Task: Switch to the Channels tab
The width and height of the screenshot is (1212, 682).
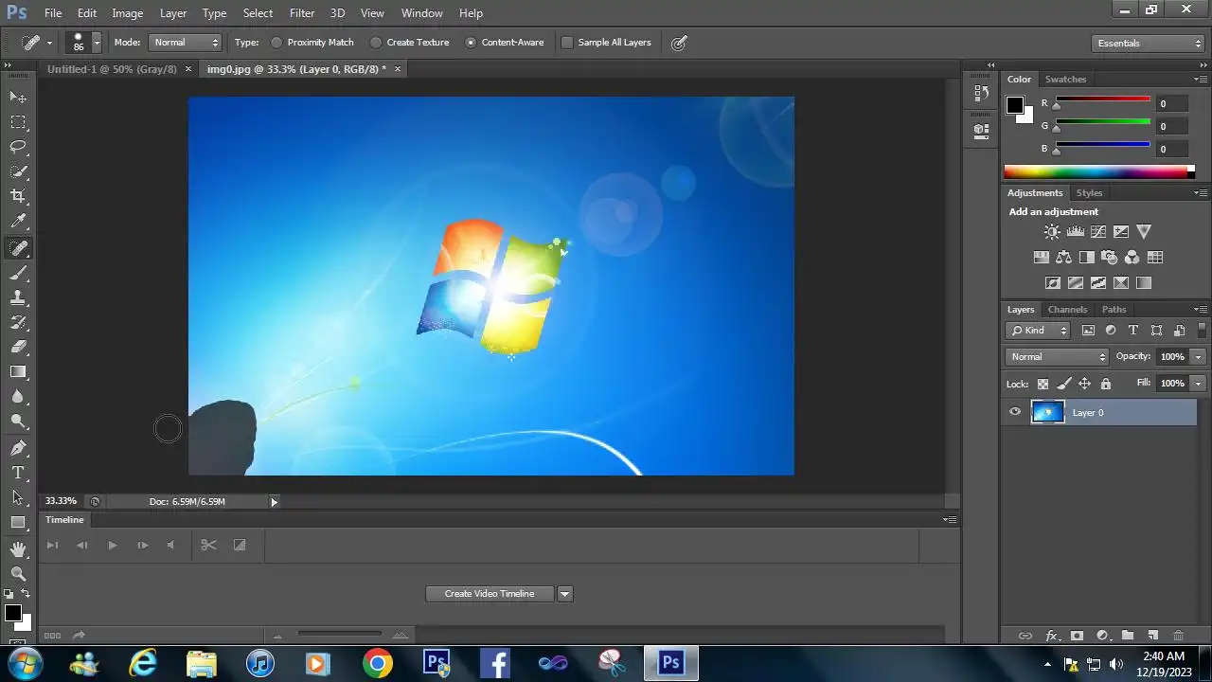Action: point(1067,310)
